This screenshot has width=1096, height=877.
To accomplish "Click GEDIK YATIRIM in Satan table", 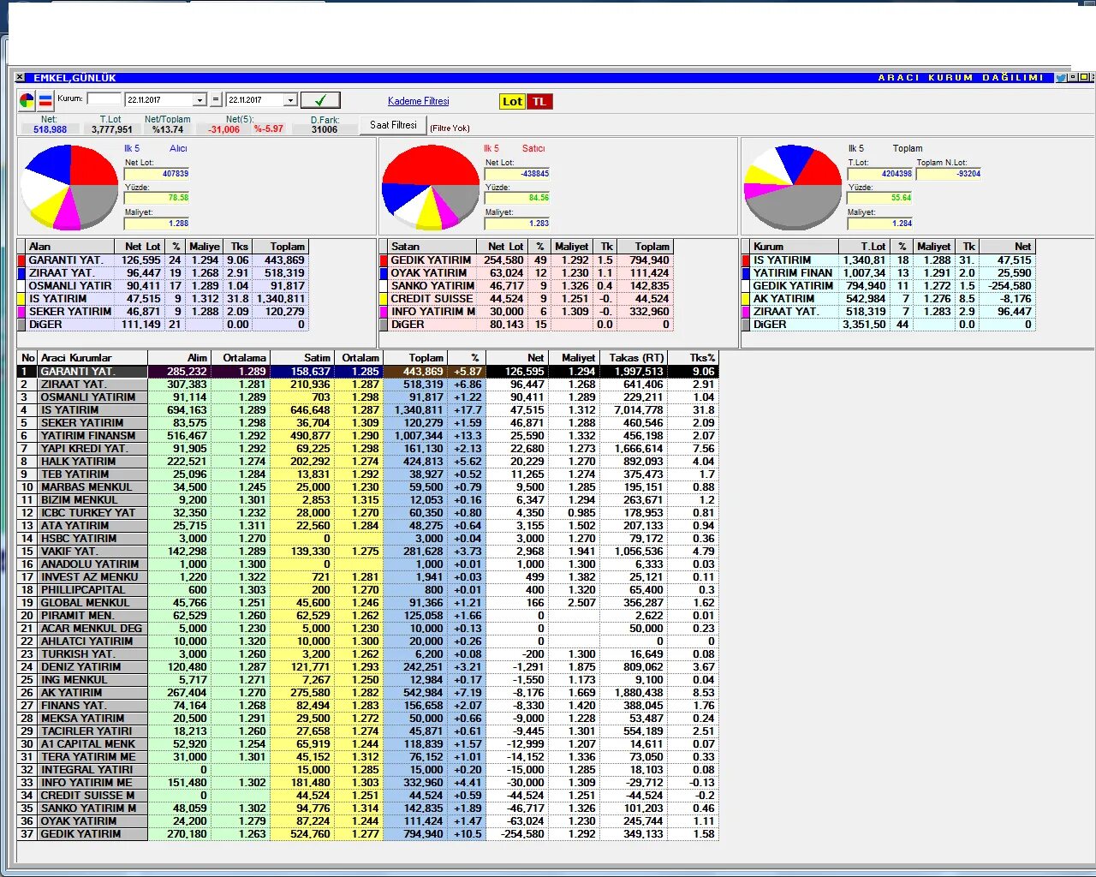I will pos(431,260).
